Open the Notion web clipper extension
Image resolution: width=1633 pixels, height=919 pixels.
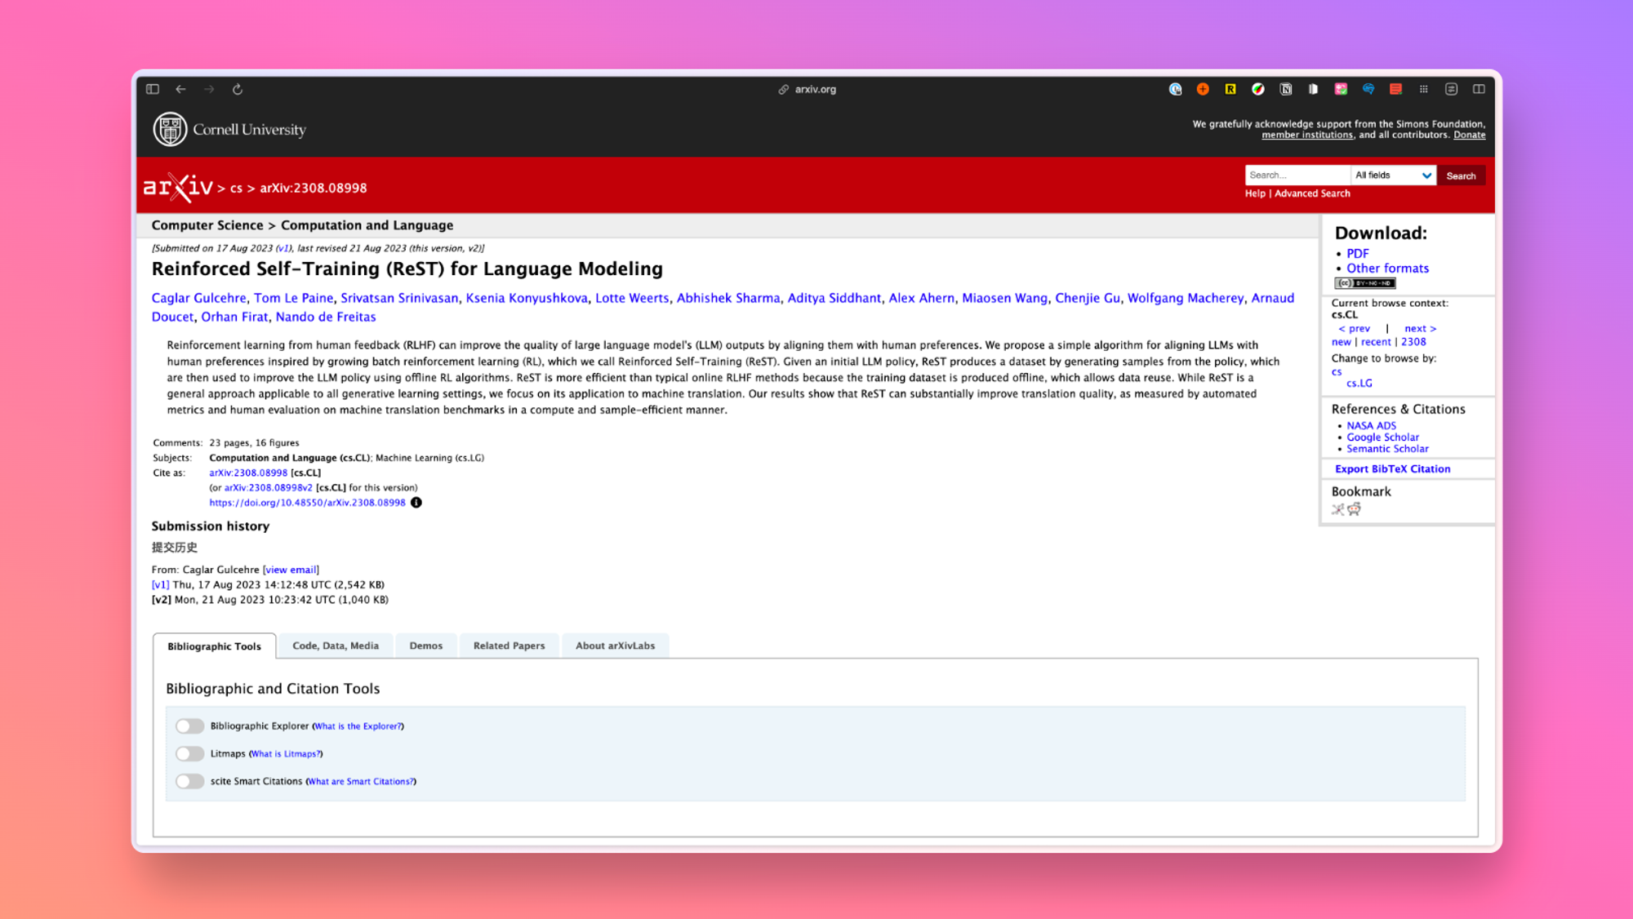1286,89
